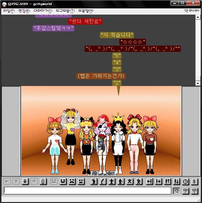This screenshot has height=203, width=202.
Task: Select the neutral face expression button
Action: pos(54,181)
